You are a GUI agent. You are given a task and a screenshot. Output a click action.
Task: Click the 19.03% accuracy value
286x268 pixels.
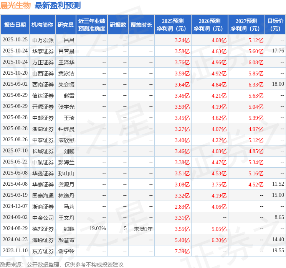click(x=98, y=228)
